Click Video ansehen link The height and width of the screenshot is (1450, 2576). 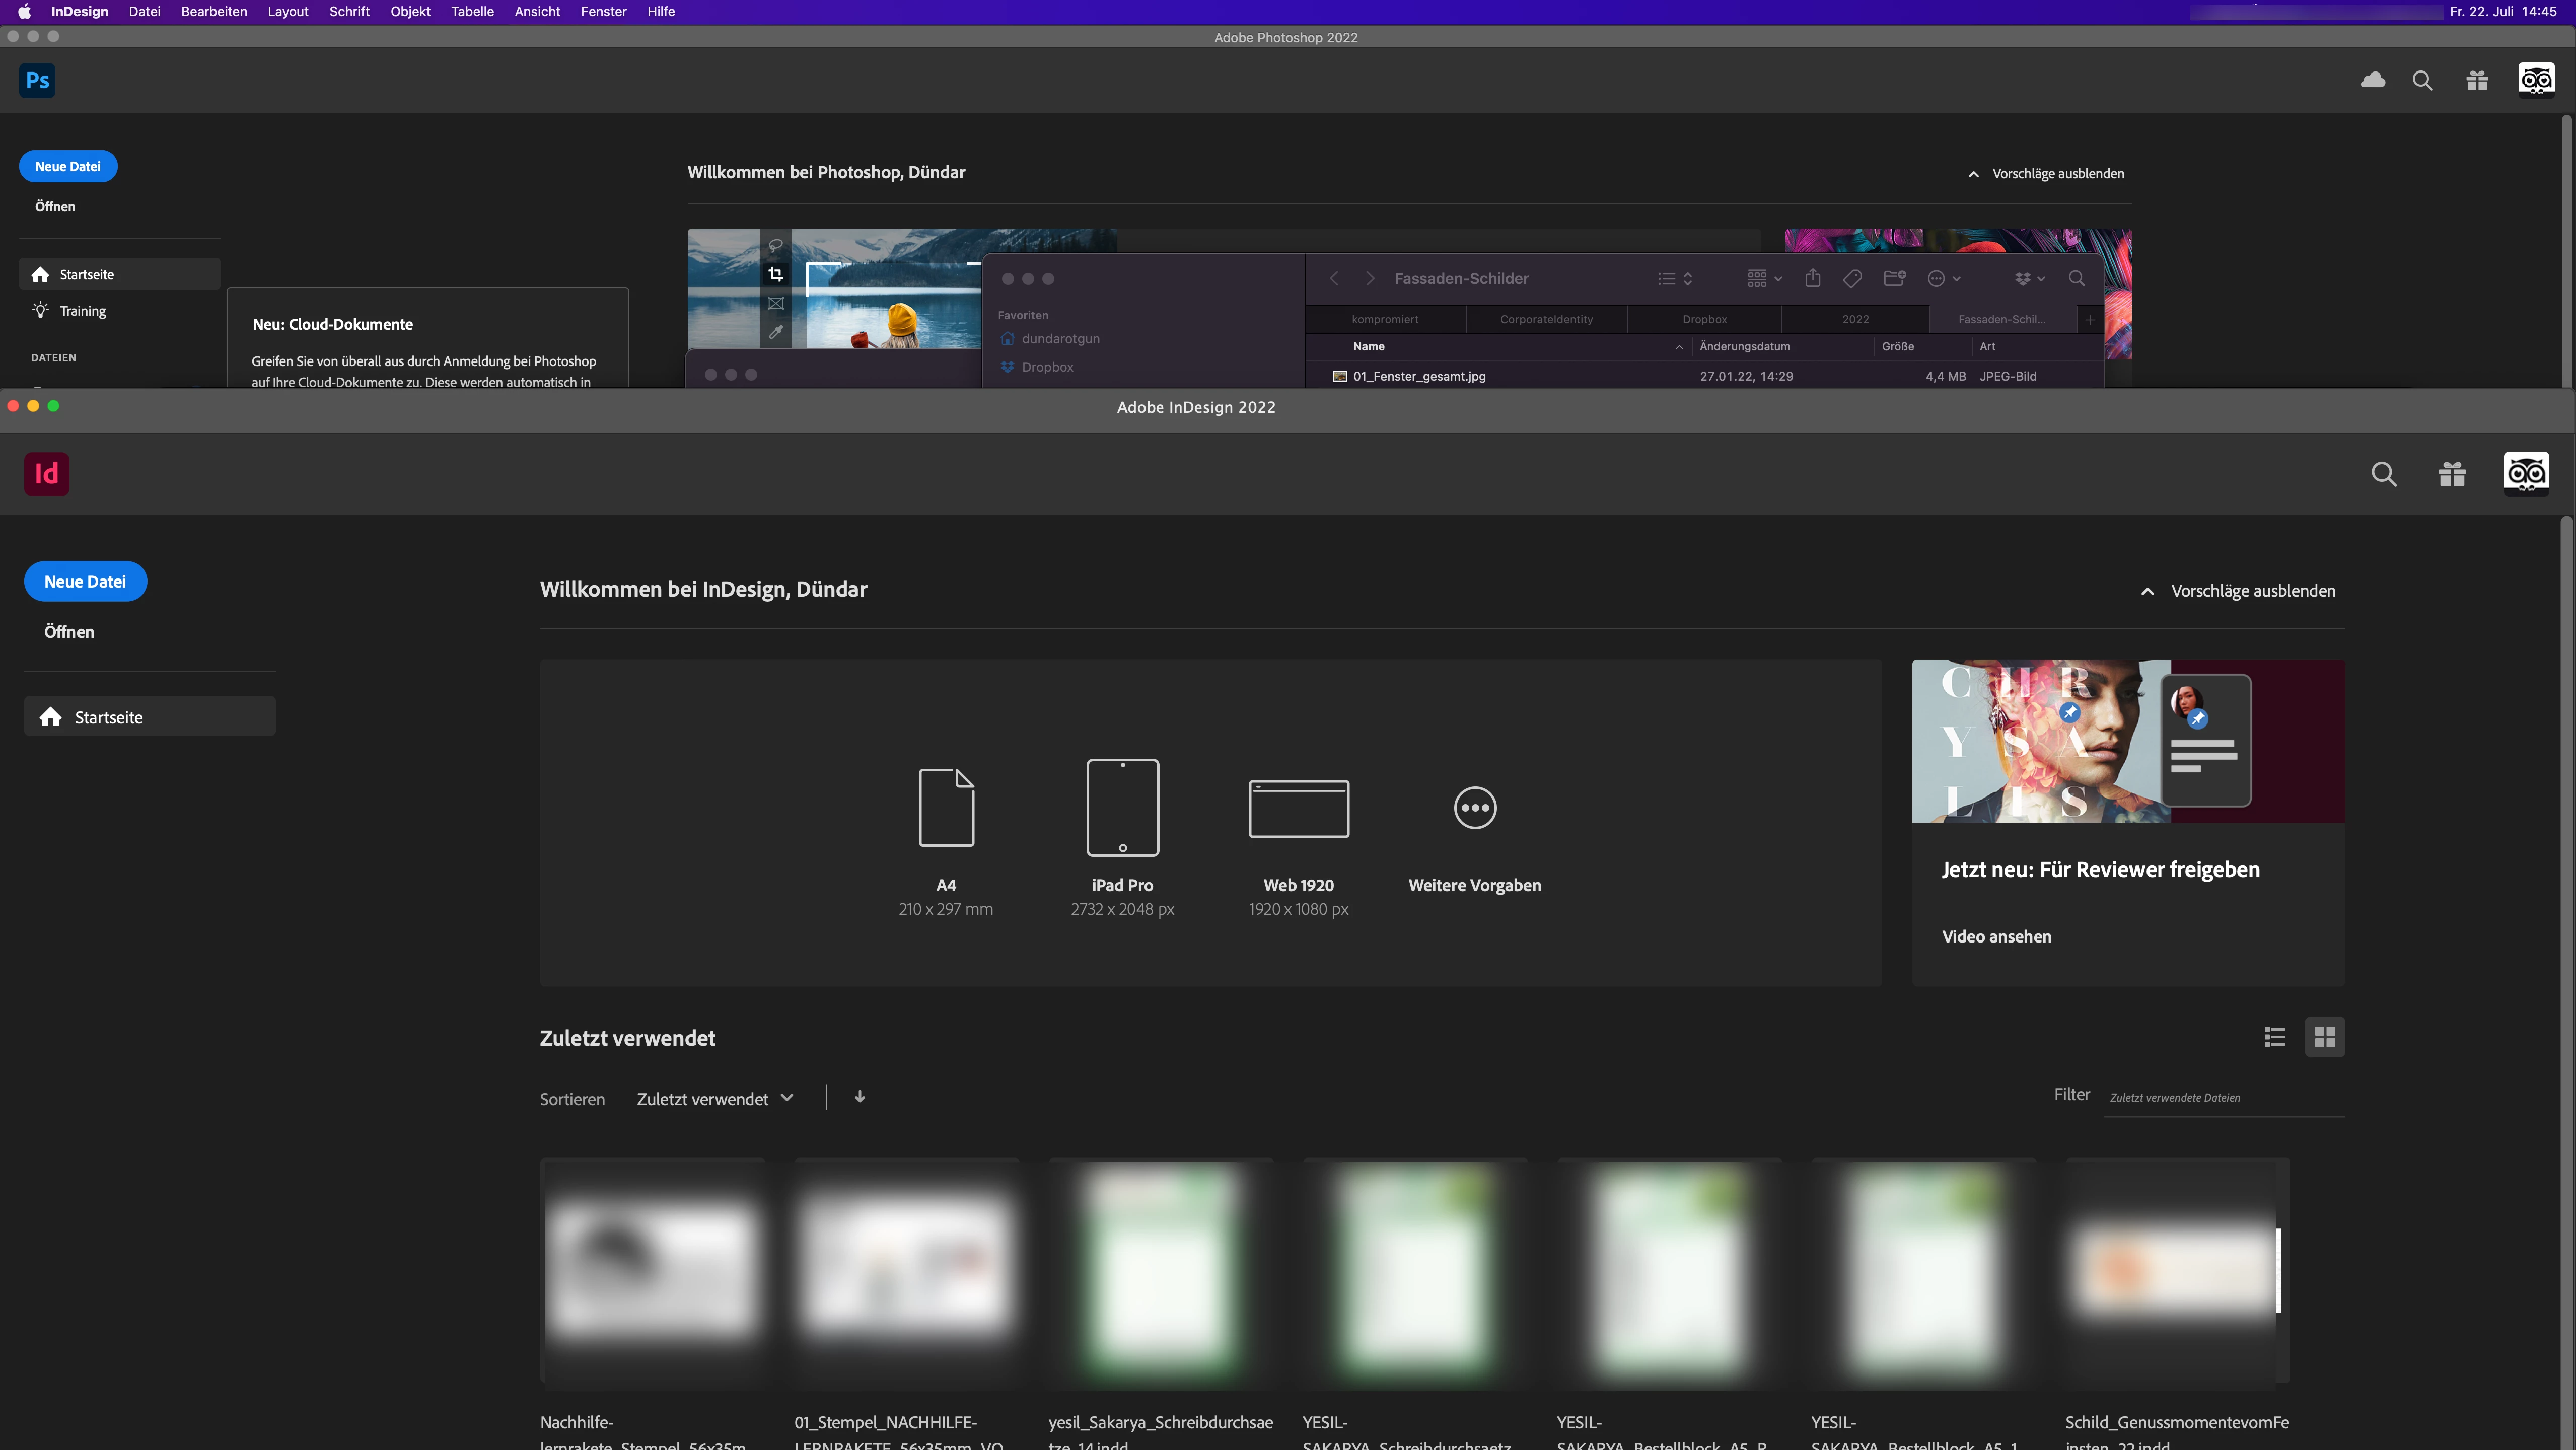(x=1996, y=936)
